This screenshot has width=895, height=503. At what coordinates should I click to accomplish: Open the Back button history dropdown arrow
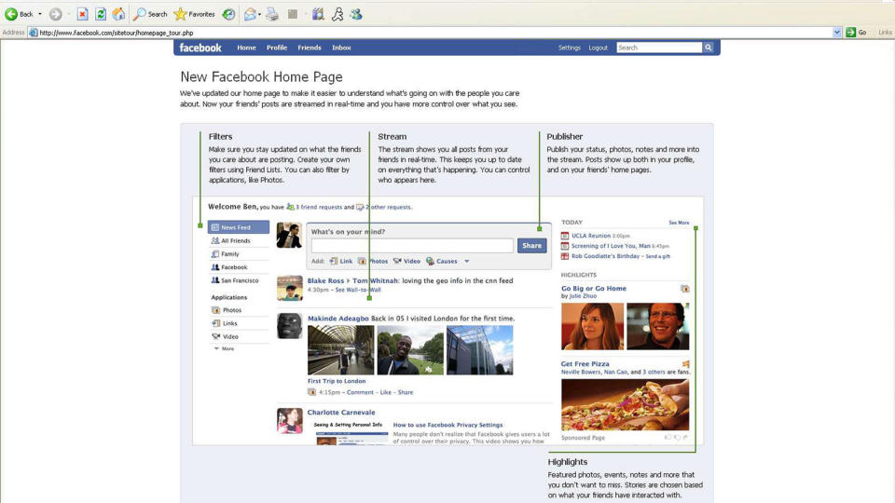40,14
